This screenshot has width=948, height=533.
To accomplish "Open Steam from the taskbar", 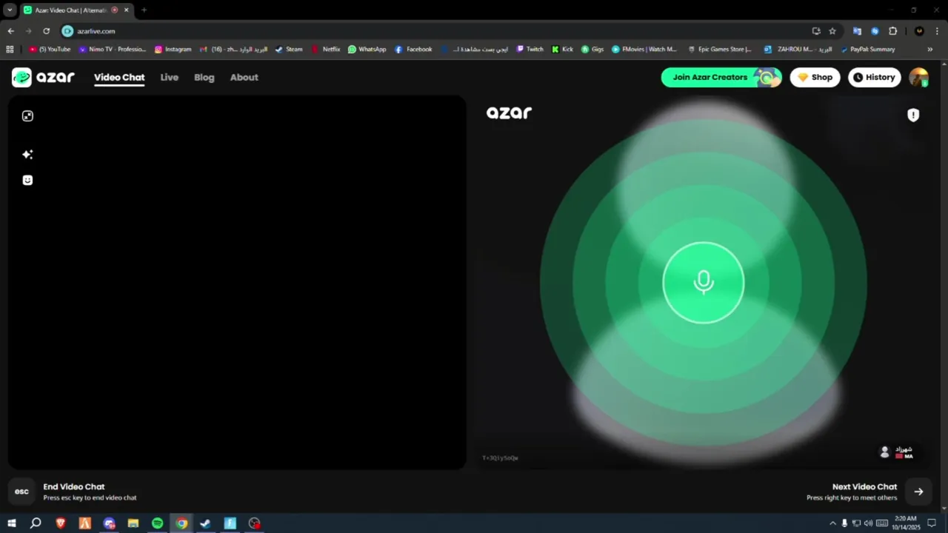I will (205, 523).
